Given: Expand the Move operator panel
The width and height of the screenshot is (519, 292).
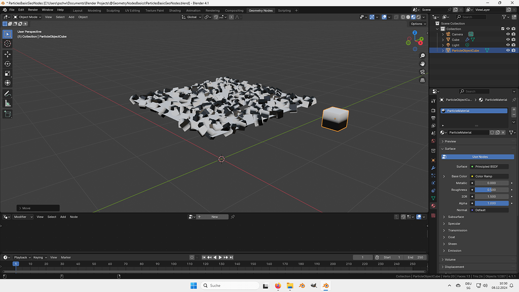Looking at the screenshot, I should [38, 208].
